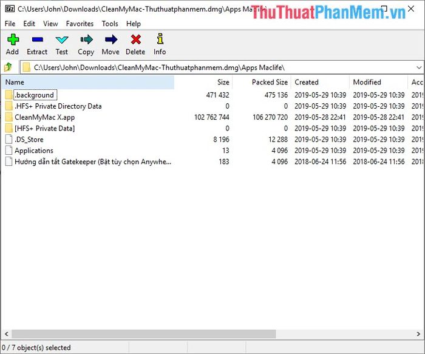Select the .DS_Store file
The image size is (425, 354).
pos(29,140)
